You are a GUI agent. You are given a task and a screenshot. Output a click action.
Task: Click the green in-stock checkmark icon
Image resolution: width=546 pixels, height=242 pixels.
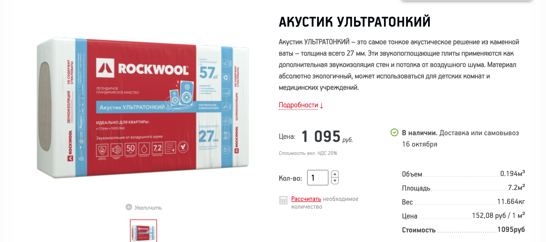click(394, 133)
